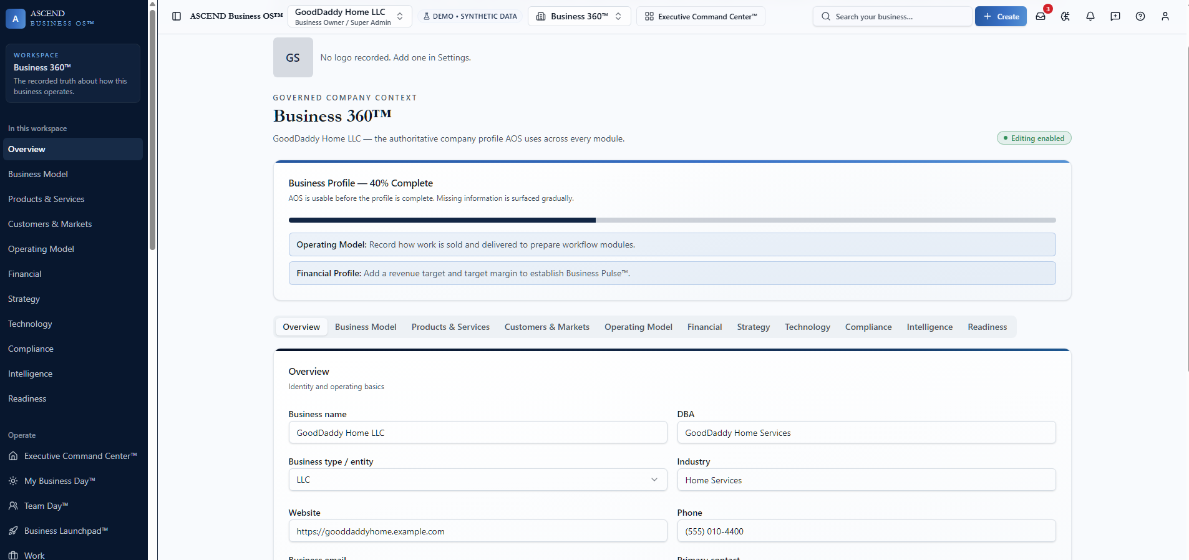Image resolution: width=1189 pixels, height=560 pixels.
Task: Open the GoodDaddy Home LLC company switcher
Action: tap(349, 16)
